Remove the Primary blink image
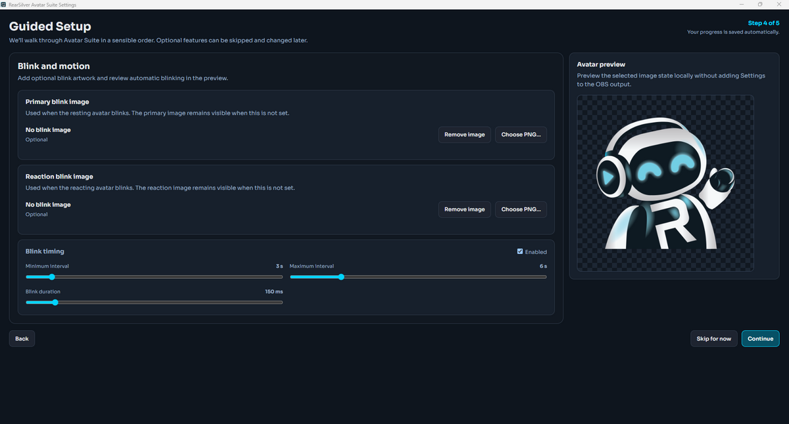 pos(464,135)
